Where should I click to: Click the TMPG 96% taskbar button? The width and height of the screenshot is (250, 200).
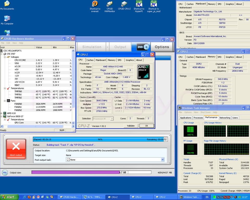pyautogui.click(x=93, y=197)
